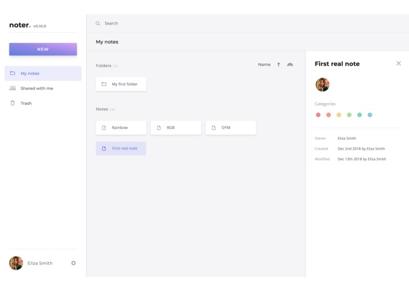409x291 pixels.
Task: Open the RGB note
Action: (176, 128)
